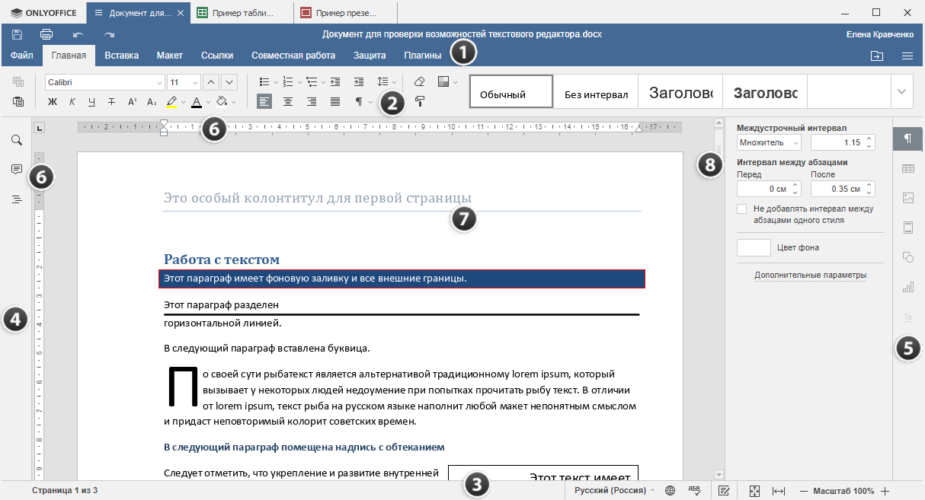Open the search panel in left sidebar
925x500 pixels.
pos(16,140)
